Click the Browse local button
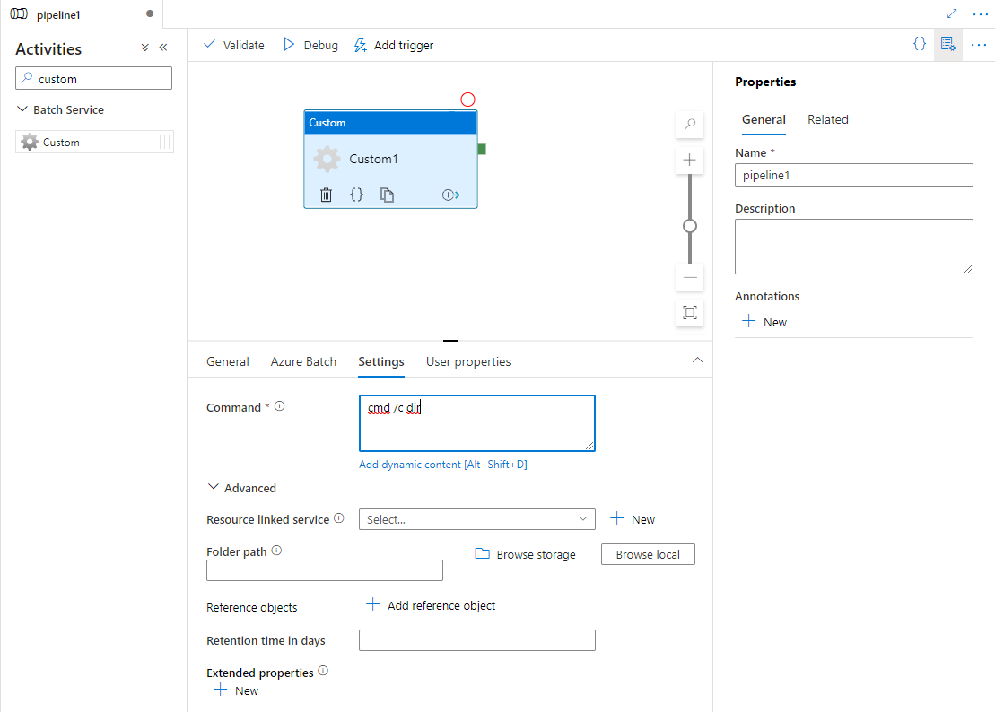Image resolution: width=995 pixels, height=712 pixels. [647, 553]
